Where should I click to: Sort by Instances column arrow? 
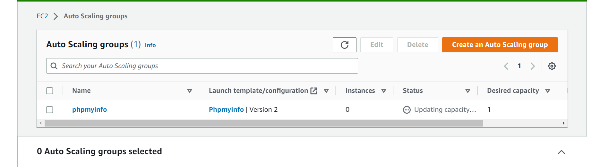(383, 91)
